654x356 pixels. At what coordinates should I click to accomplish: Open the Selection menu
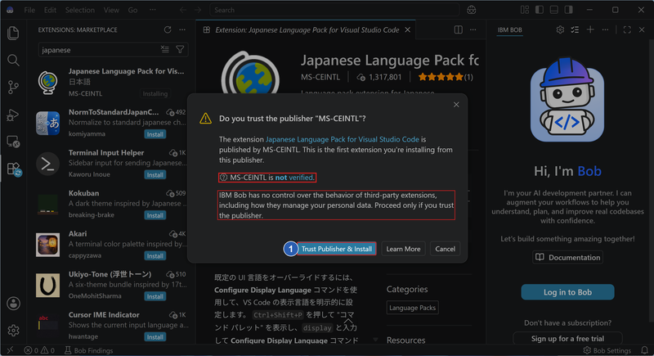point(79,10)
